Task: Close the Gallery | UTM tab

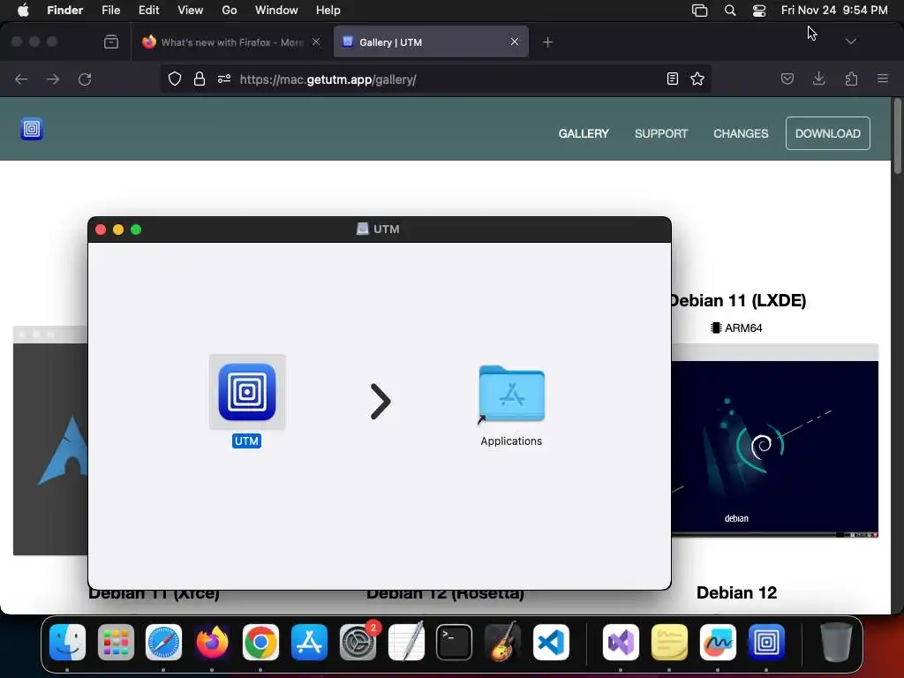Action: (515, 41)
